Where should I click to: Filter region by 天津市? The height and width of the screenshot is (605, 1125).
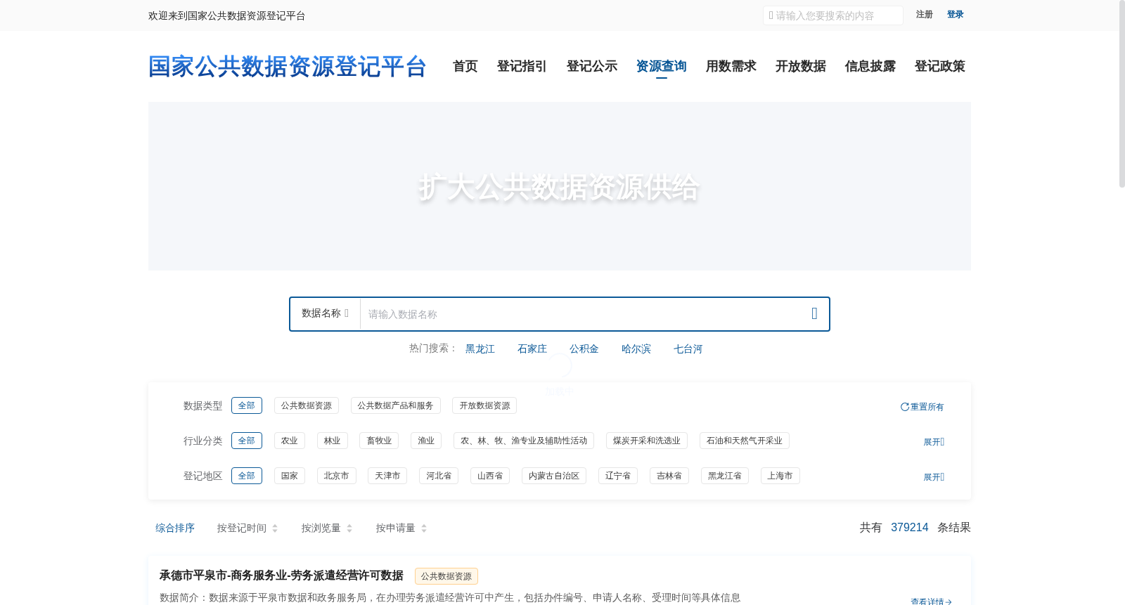coord(387,476)
